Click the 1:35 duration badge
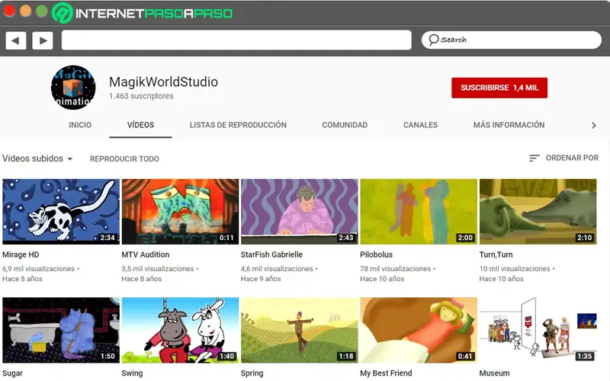Image resolution: width=610 pixels, height=381 pixels. [x=584, y=356]
